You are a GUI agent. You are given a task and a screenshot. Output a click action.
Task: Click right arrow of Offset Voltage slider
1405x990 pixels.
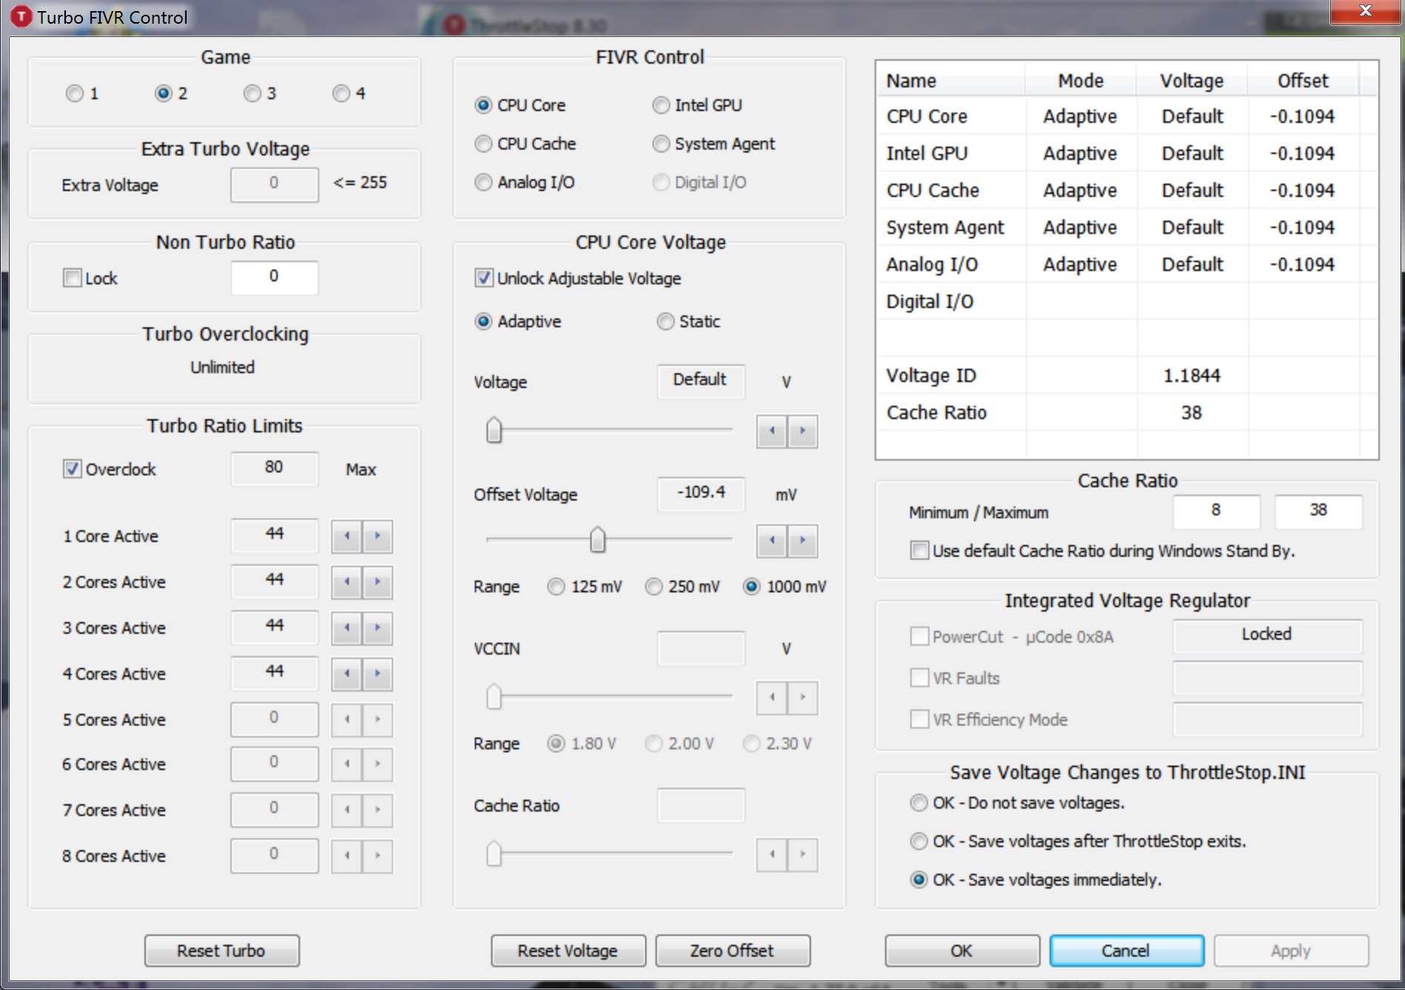[x=803, y=541]
